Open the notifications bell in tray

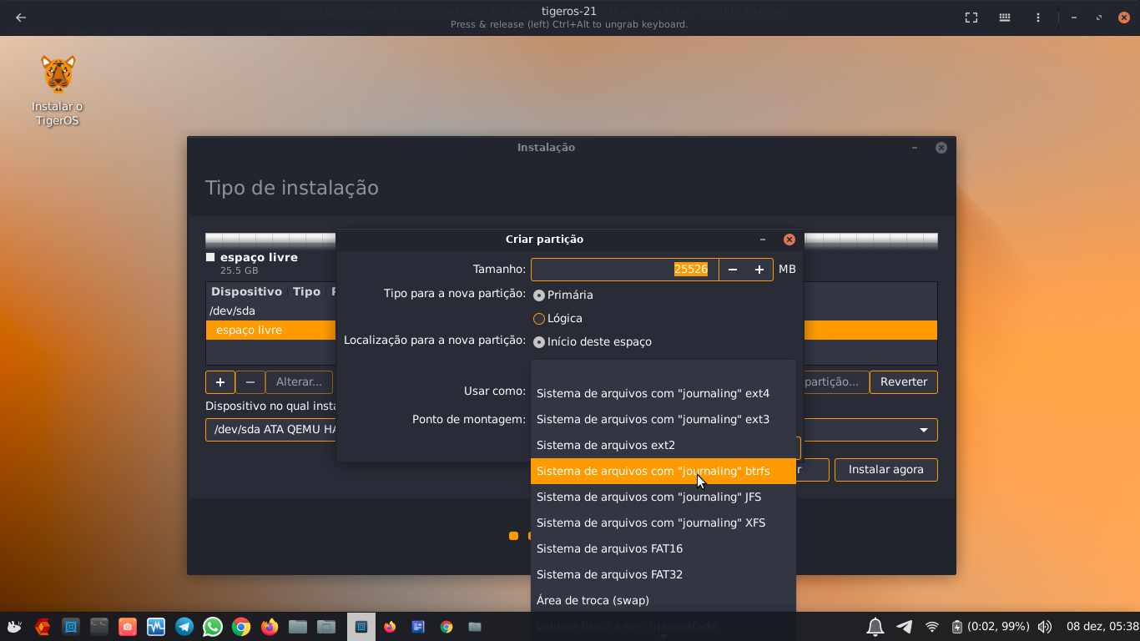pos(875,627)
